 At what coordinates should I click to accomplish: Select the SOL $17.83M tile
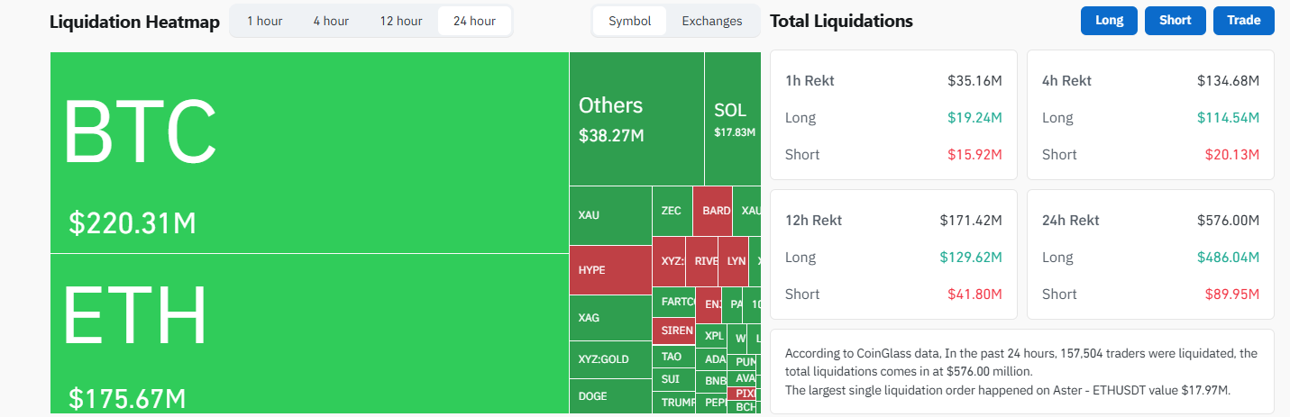coord(732,119)
